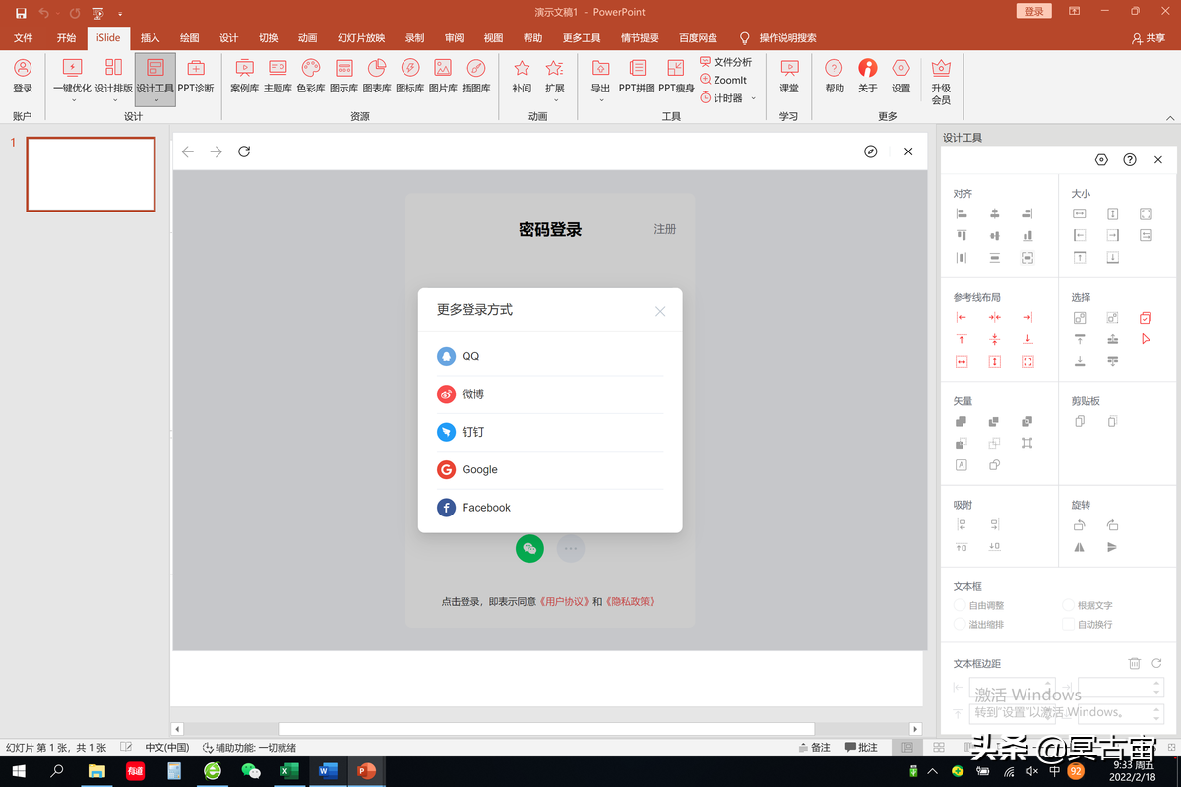
Task: Expand the 一键优化 dropdown
Action: coord(72,99)
